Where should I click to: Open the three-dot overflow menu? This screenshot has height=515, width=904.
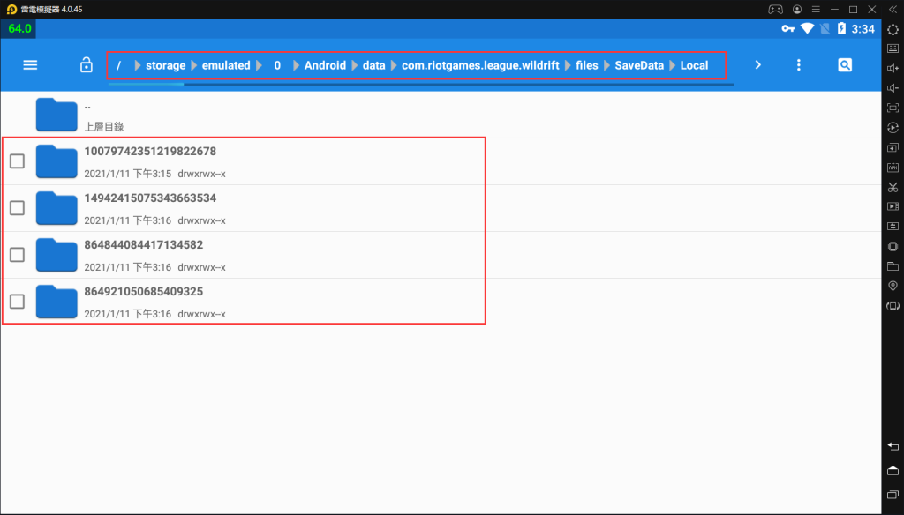click(799, 65)
